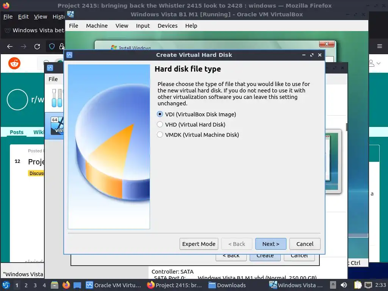Open the Devices menu in VirtualBox VM window

tap(167, 26)
